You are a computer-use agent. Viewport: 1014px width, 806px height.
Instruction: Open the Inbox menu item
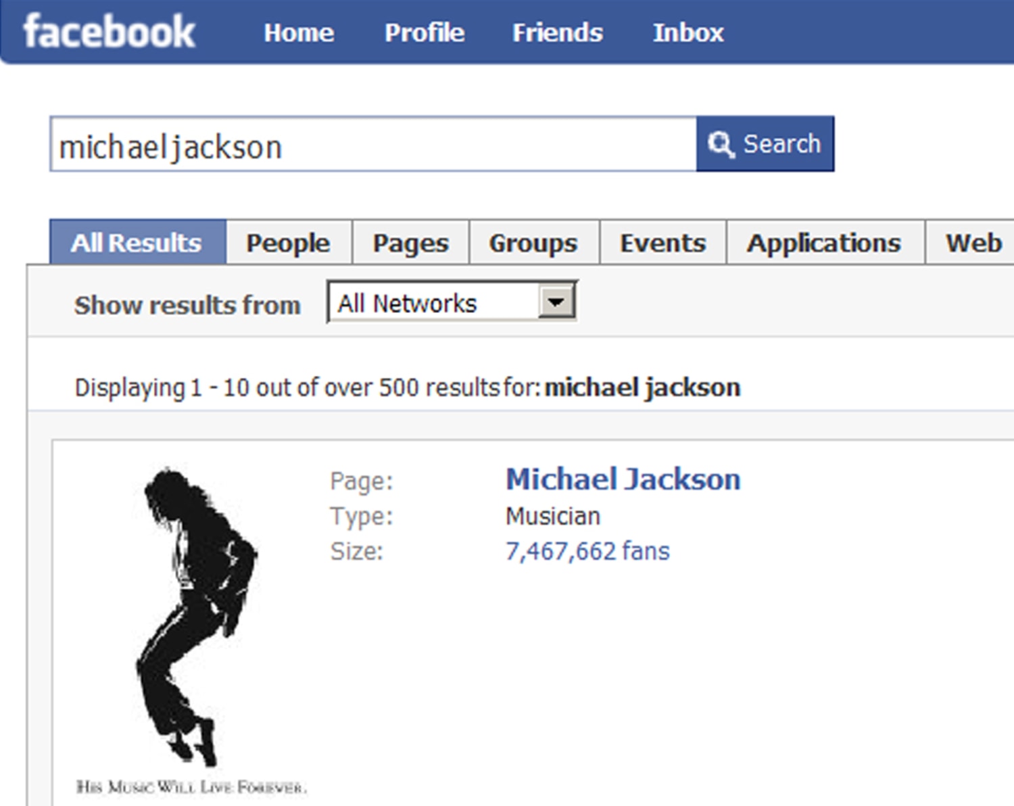687,32
